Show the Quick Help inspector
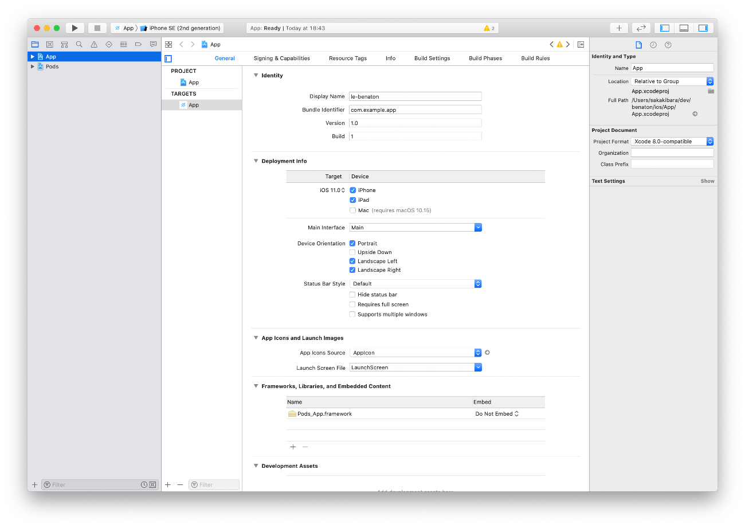Image resolution: width=745 pixels, height=528 pixels. (668, 45)
